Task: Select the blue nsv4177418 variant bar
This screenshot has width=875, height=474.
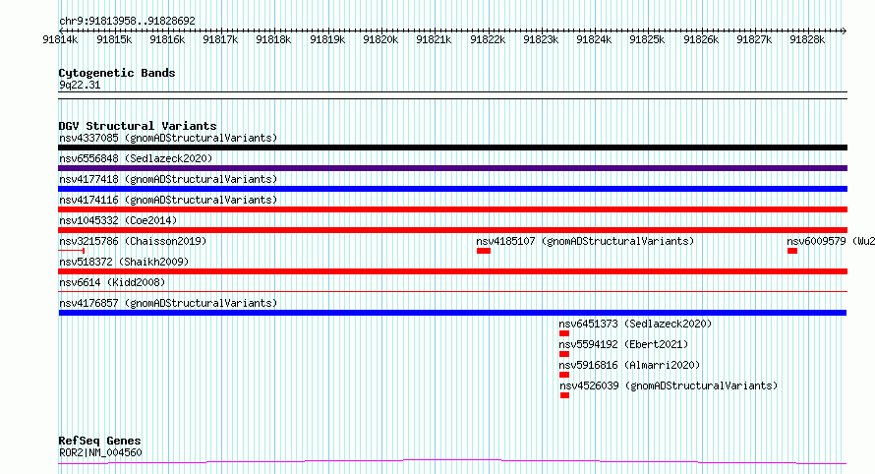Action: tap(452, 189)
